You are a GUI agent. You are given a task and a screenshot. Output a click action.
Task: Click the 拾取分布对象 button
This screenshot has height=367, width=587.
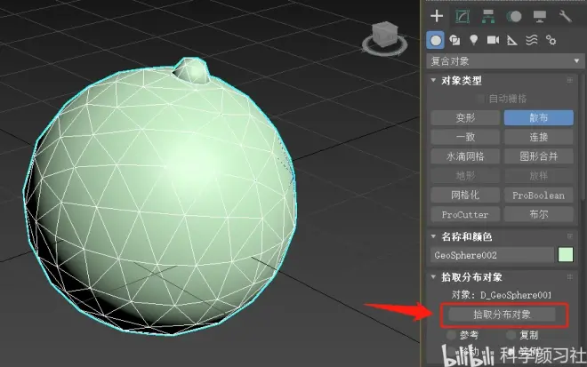coord(502,315)
